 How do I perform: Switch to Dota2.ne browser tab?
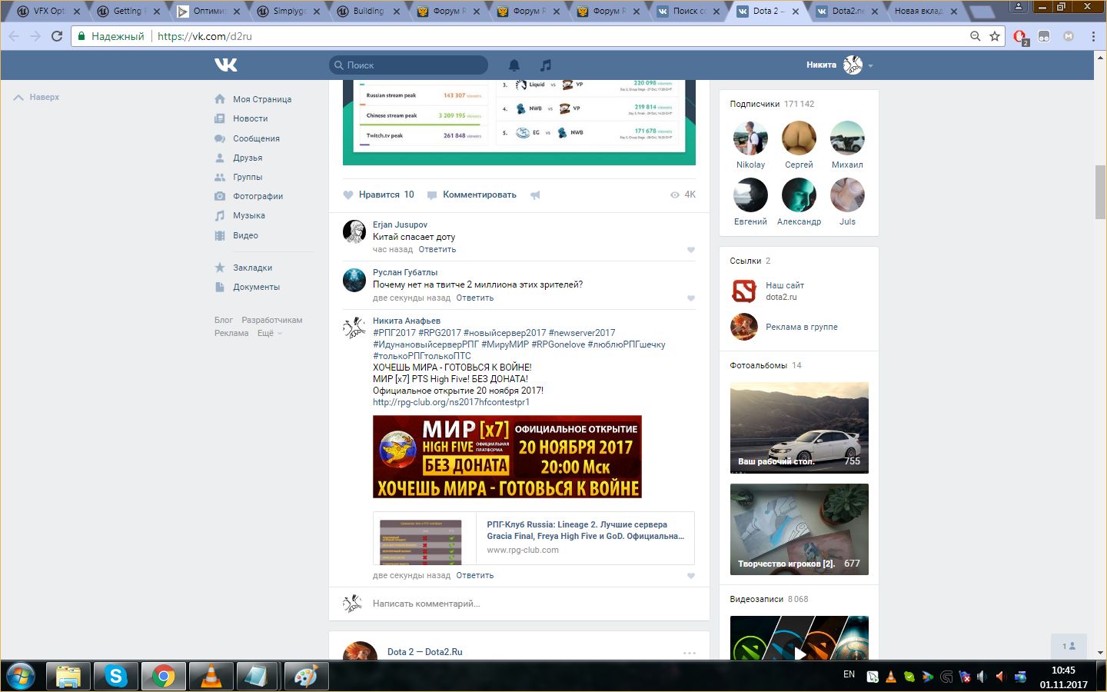pyautogui.click(x=846, y=11)
